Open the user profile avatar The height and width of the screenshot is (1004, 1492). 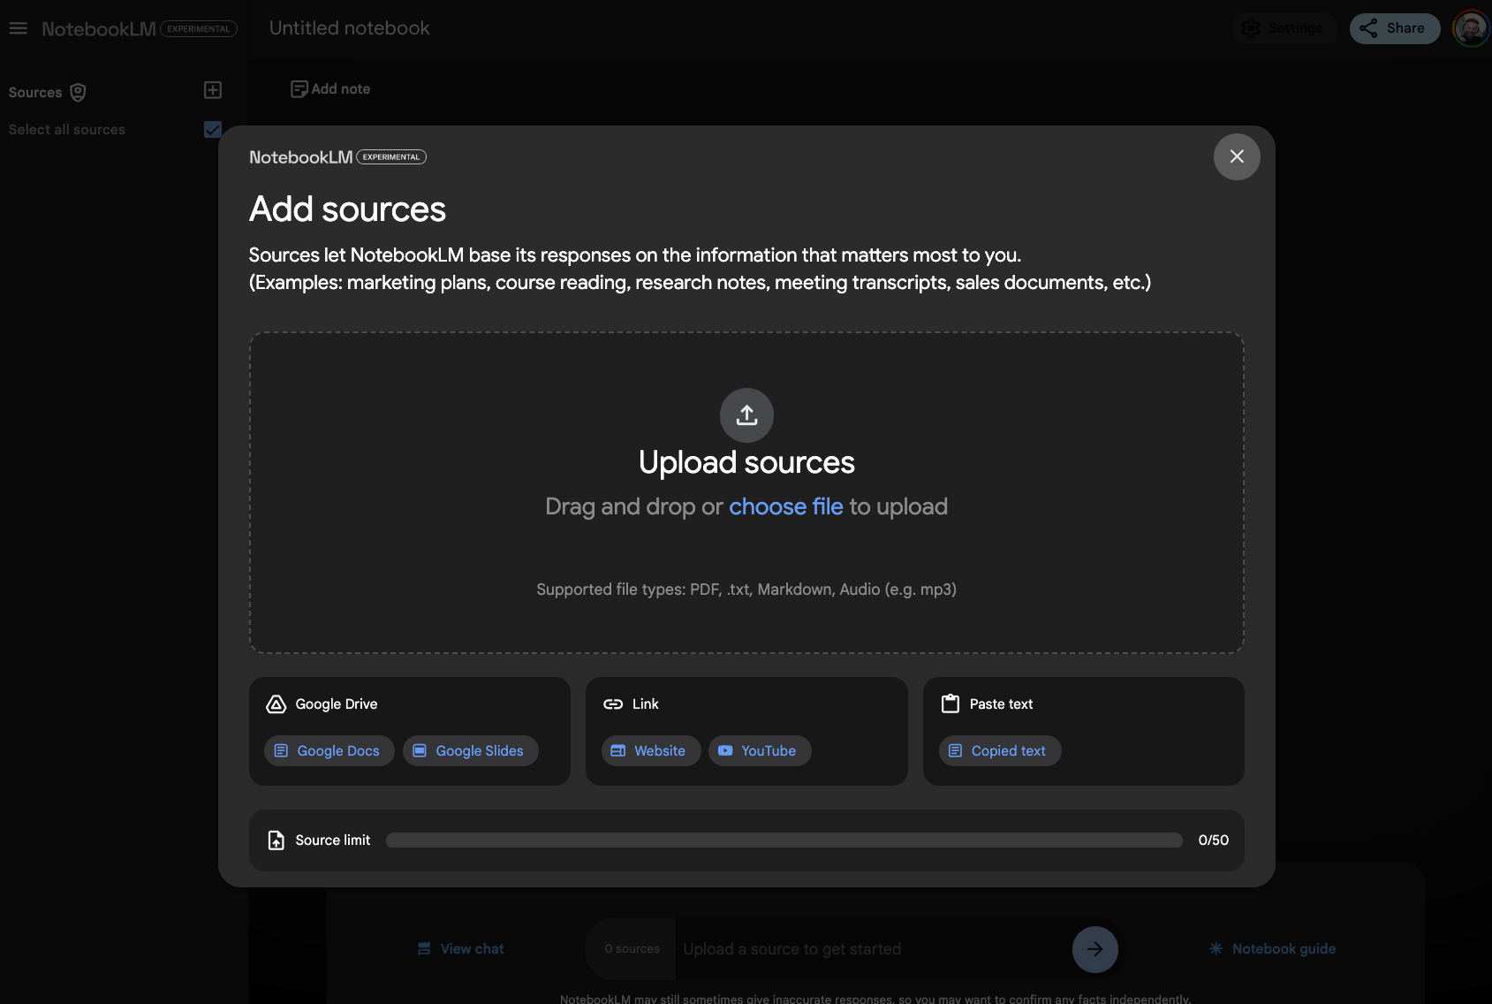pos(1471,28)
